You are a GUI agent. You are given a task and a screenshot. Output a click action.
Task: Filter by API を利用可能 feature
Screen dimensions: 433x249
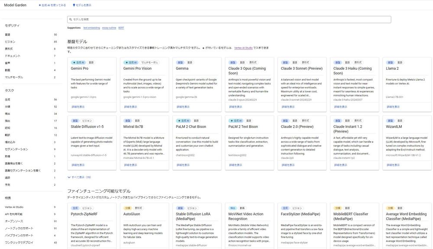click(x=31, y=214)
